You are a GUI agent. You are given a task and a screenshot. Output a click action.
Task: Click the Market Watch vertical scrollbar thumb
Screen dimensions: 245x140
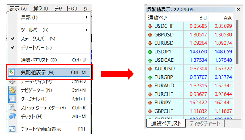pos(237,42)
